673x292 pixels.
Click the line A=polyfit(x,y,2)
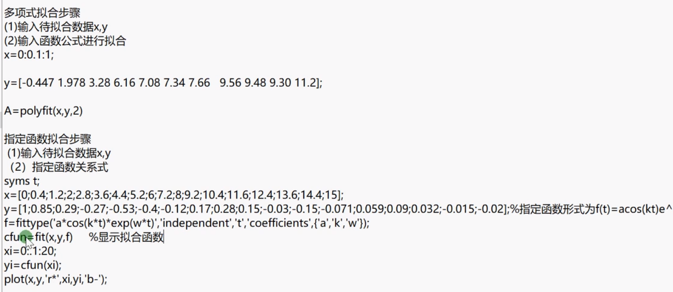(x=43, y=112)
